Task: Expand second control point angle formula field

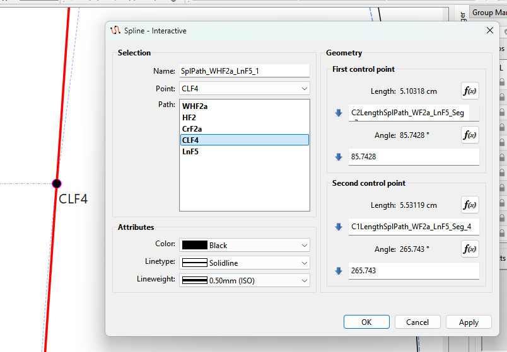Action: pos(339,271)
